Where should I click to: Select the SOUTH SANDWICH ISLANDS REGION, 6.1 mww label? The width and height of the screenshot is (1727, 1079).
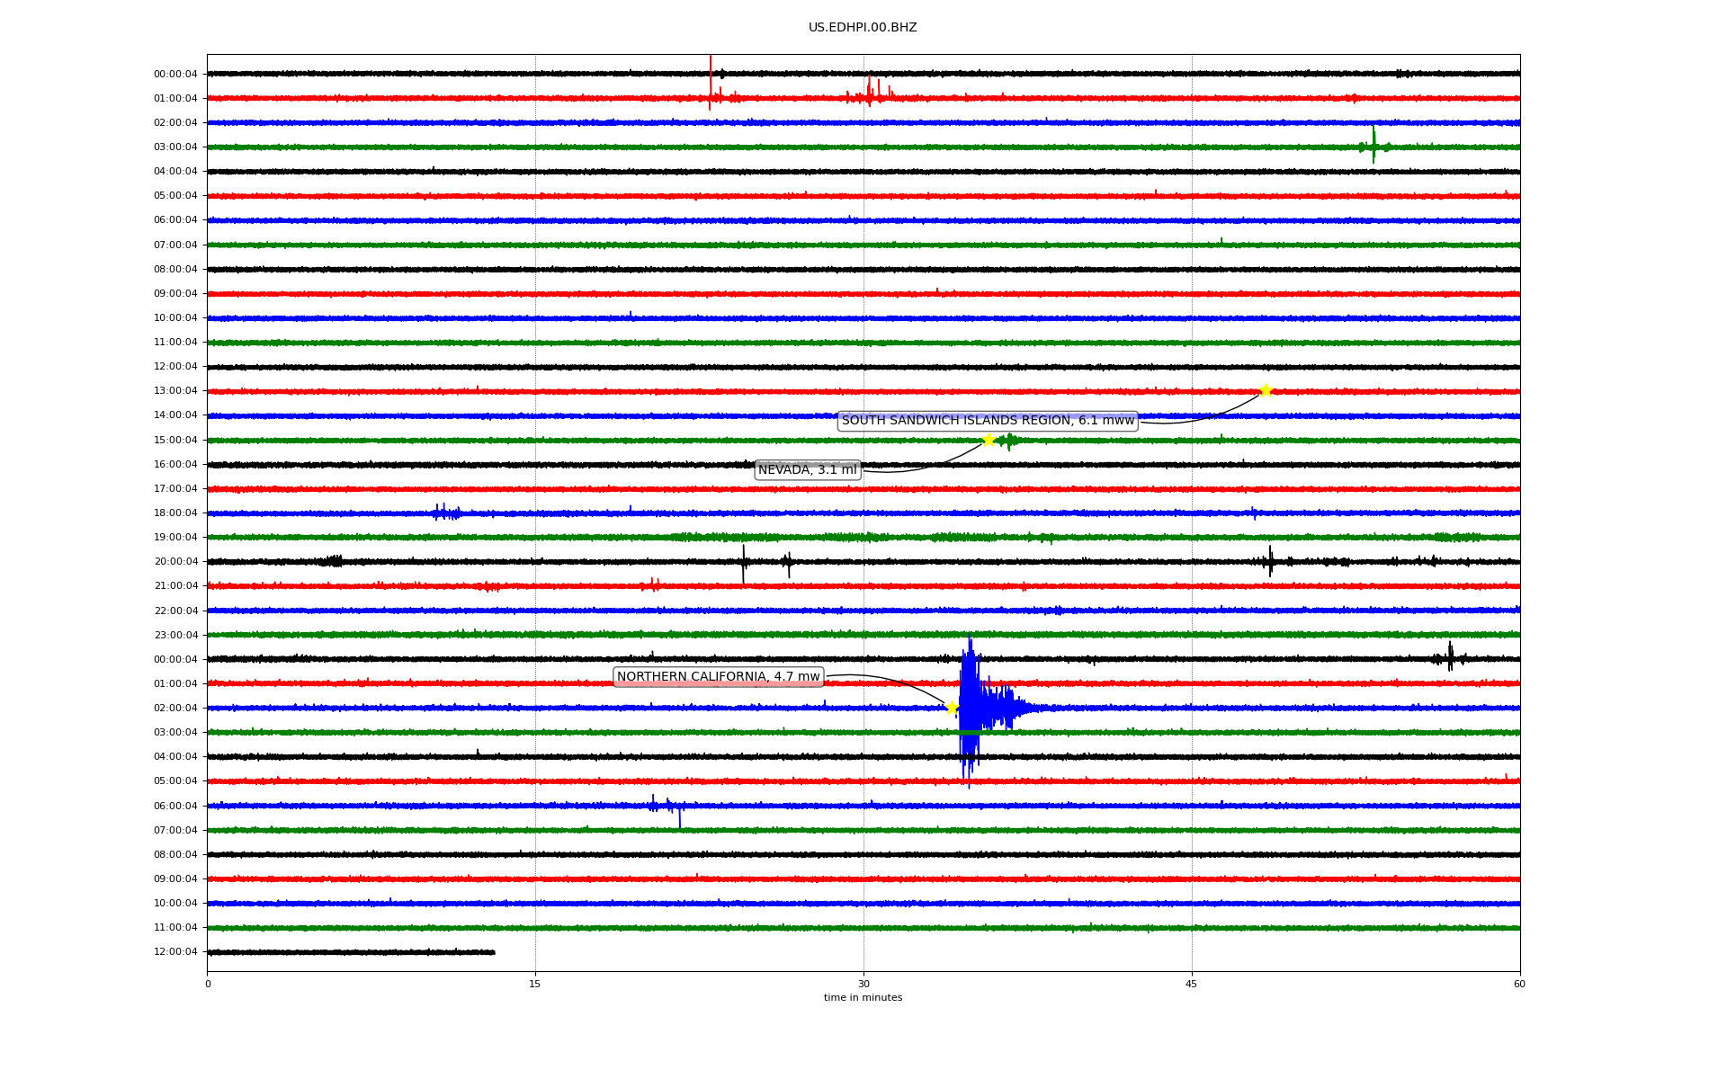988,421
